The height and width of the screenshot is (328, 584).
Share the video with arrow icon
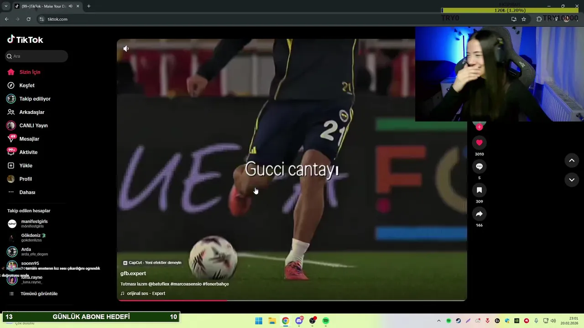coord(479,214)
